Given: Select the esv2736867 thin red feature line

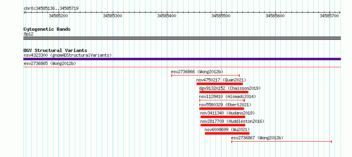Looking at the screenshot, I should click(x=282, y=142).
